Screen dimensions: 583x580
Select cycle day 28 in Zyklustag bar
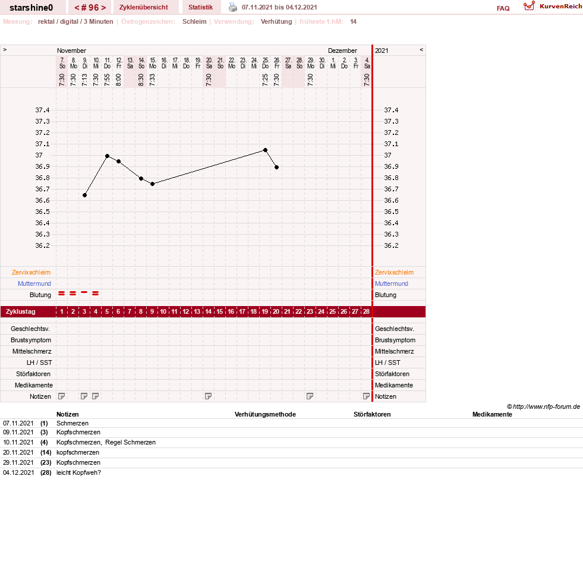[x=366, y=311]
